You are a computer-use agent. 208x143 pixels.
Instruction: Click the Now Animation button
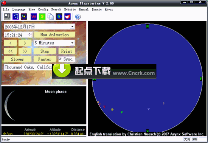click(54, 35)
